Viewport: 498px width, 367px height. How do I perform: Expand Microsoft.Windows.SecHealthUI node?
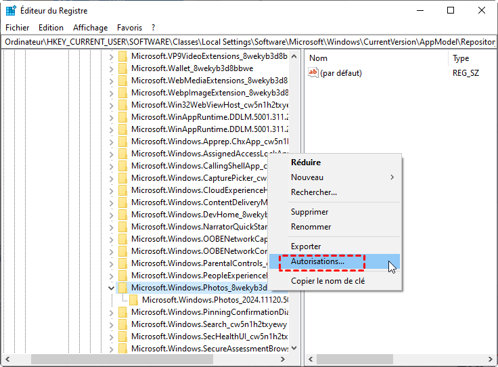(111, 337)
